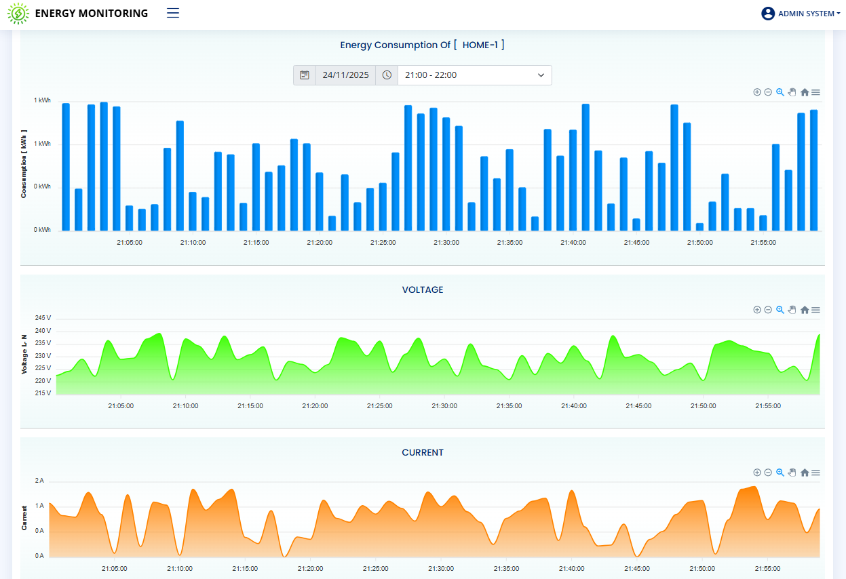Click the calendar icon beside the date

[x=305, y=75]
